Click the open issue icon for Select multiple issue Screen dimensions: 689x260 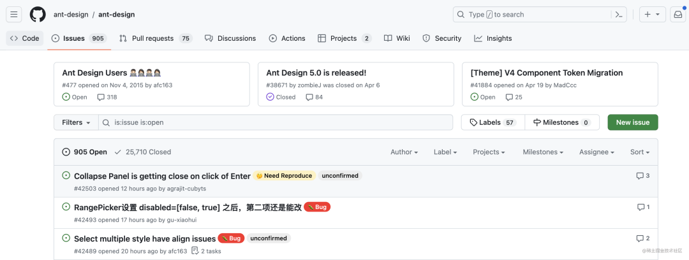click(66, 238)
